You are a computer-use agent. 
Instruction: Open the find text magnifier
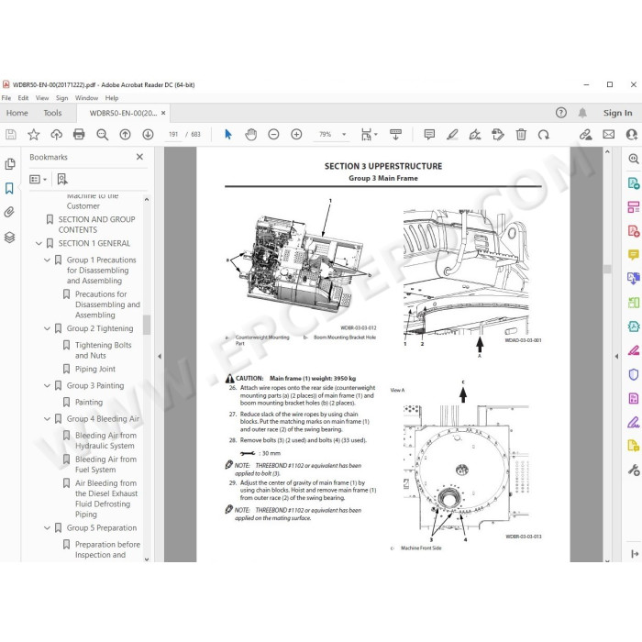pos(102,134)
